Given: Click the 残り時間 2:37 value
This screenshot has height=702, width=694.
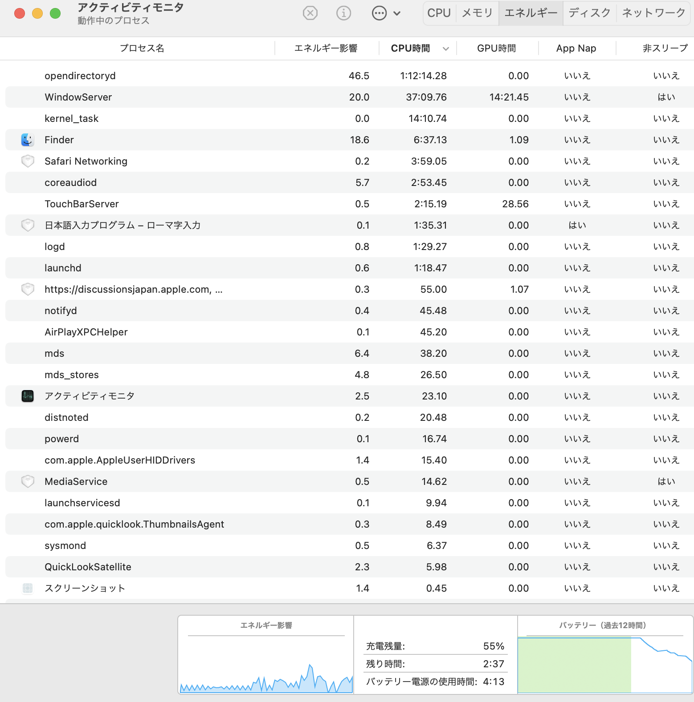Looking at the screenshot, I should point(494,664).
